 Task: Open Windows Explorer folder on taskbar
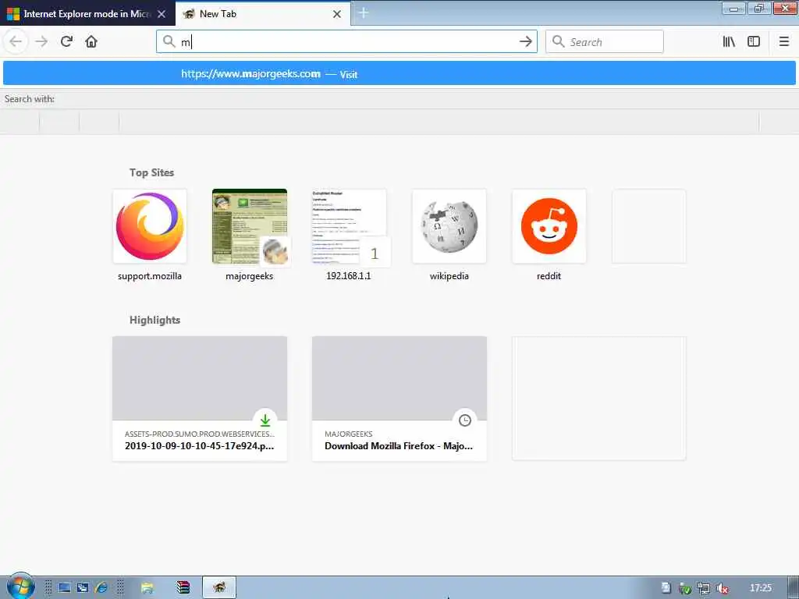(147, 587)
